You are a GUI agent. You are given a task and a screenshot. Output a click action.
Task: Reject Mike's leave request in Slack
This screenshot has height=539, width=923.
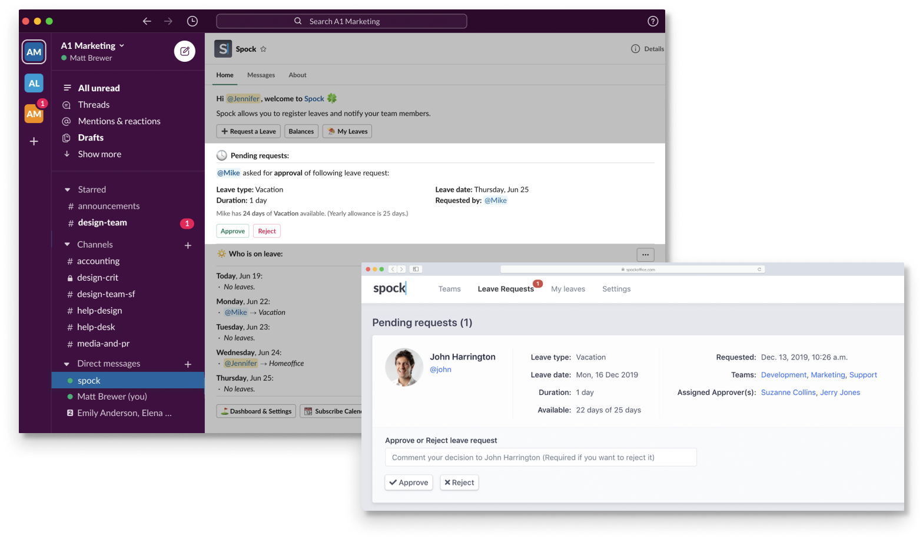pos(267,231)
